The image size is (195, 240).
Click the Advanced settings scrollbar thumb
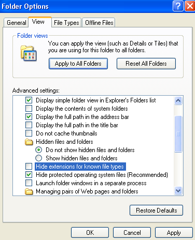tap(178, 134)
